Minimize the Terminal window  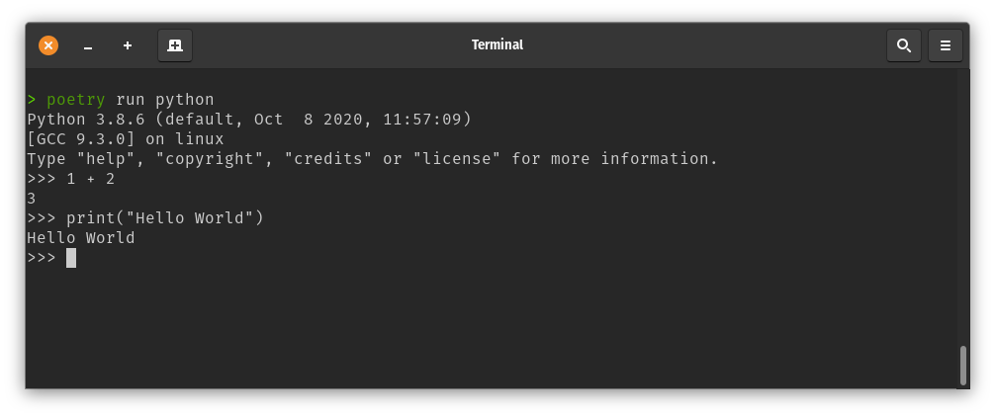(x=88, y=45)
